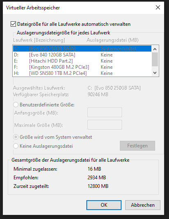Select drive C: Evo 850 250GB SATA
169x219 pixels.
(82, 49)
